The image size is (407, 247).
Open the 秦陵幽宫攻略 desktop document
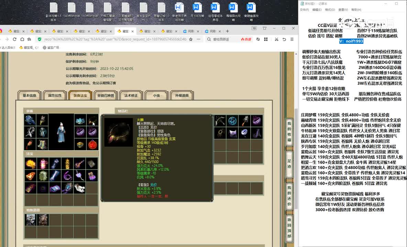coord(251,12)
